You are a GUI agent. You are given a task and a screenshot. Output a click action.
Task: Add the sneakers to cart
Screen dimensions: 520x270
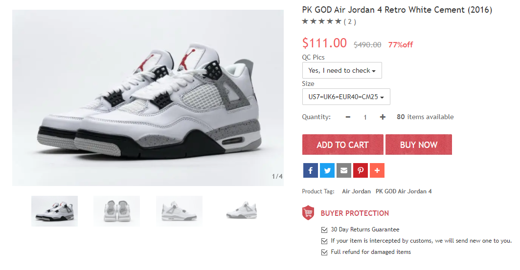(342, 145)
